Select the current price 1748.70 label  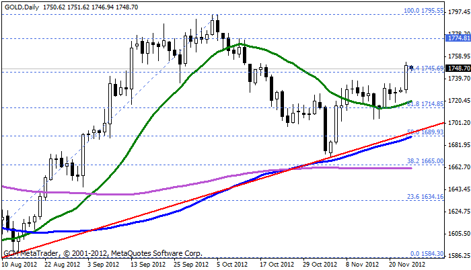coord(458,69)
